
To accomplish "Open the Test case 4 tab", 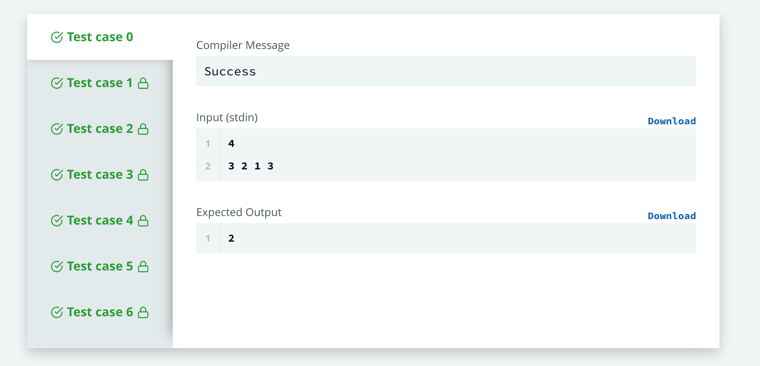I will pos(100,220).
